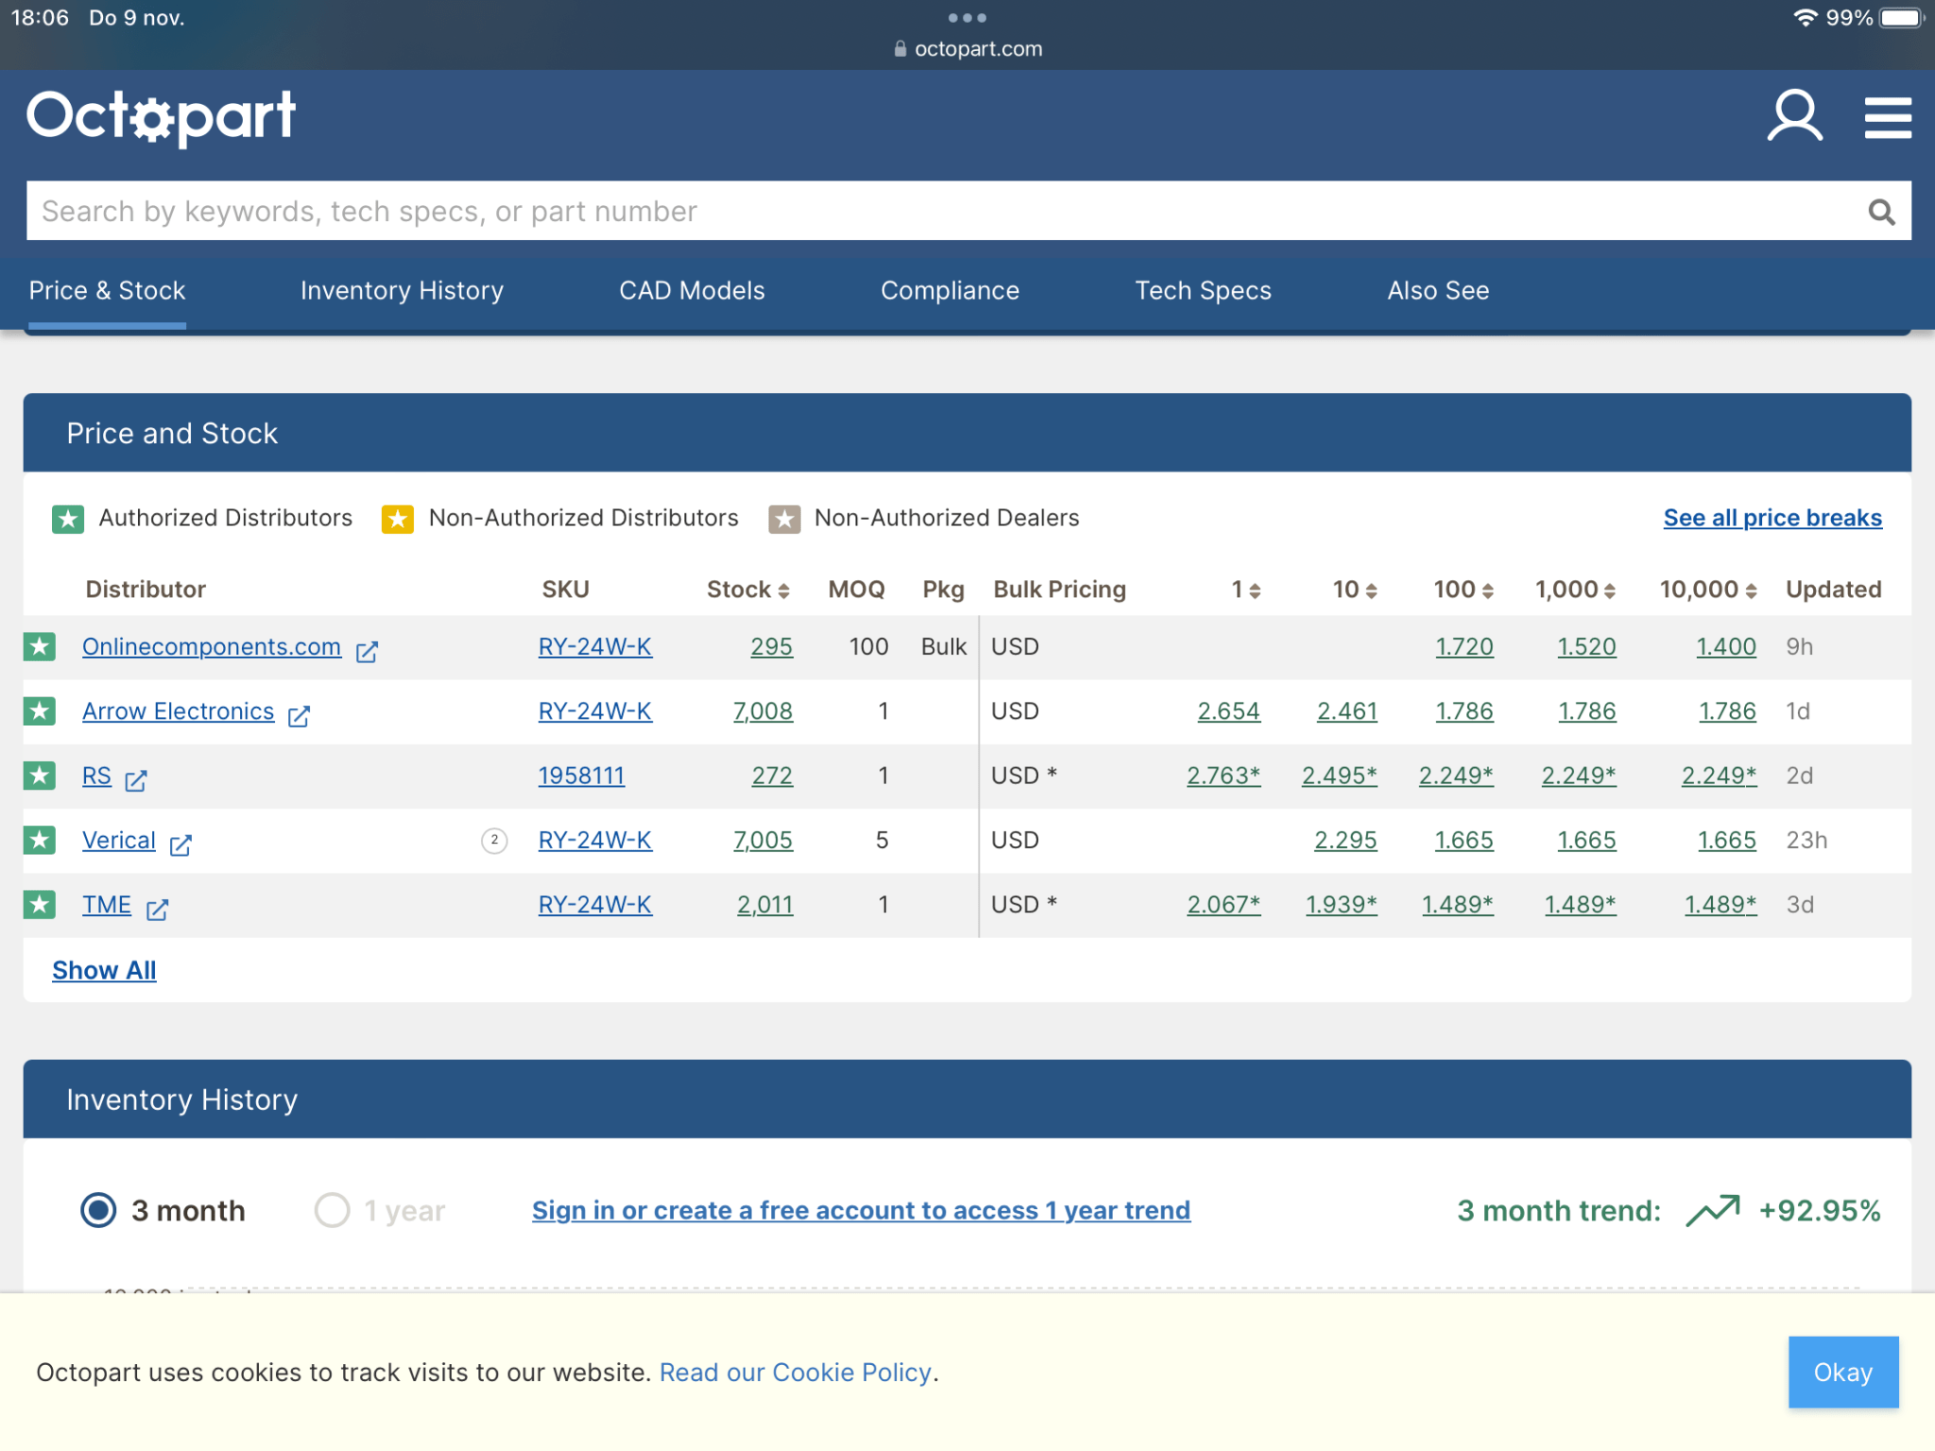Expand distributor list with Show All
Image resolution: width=1935 pixels, height=1451 pixels.
(x=104, y=970)
